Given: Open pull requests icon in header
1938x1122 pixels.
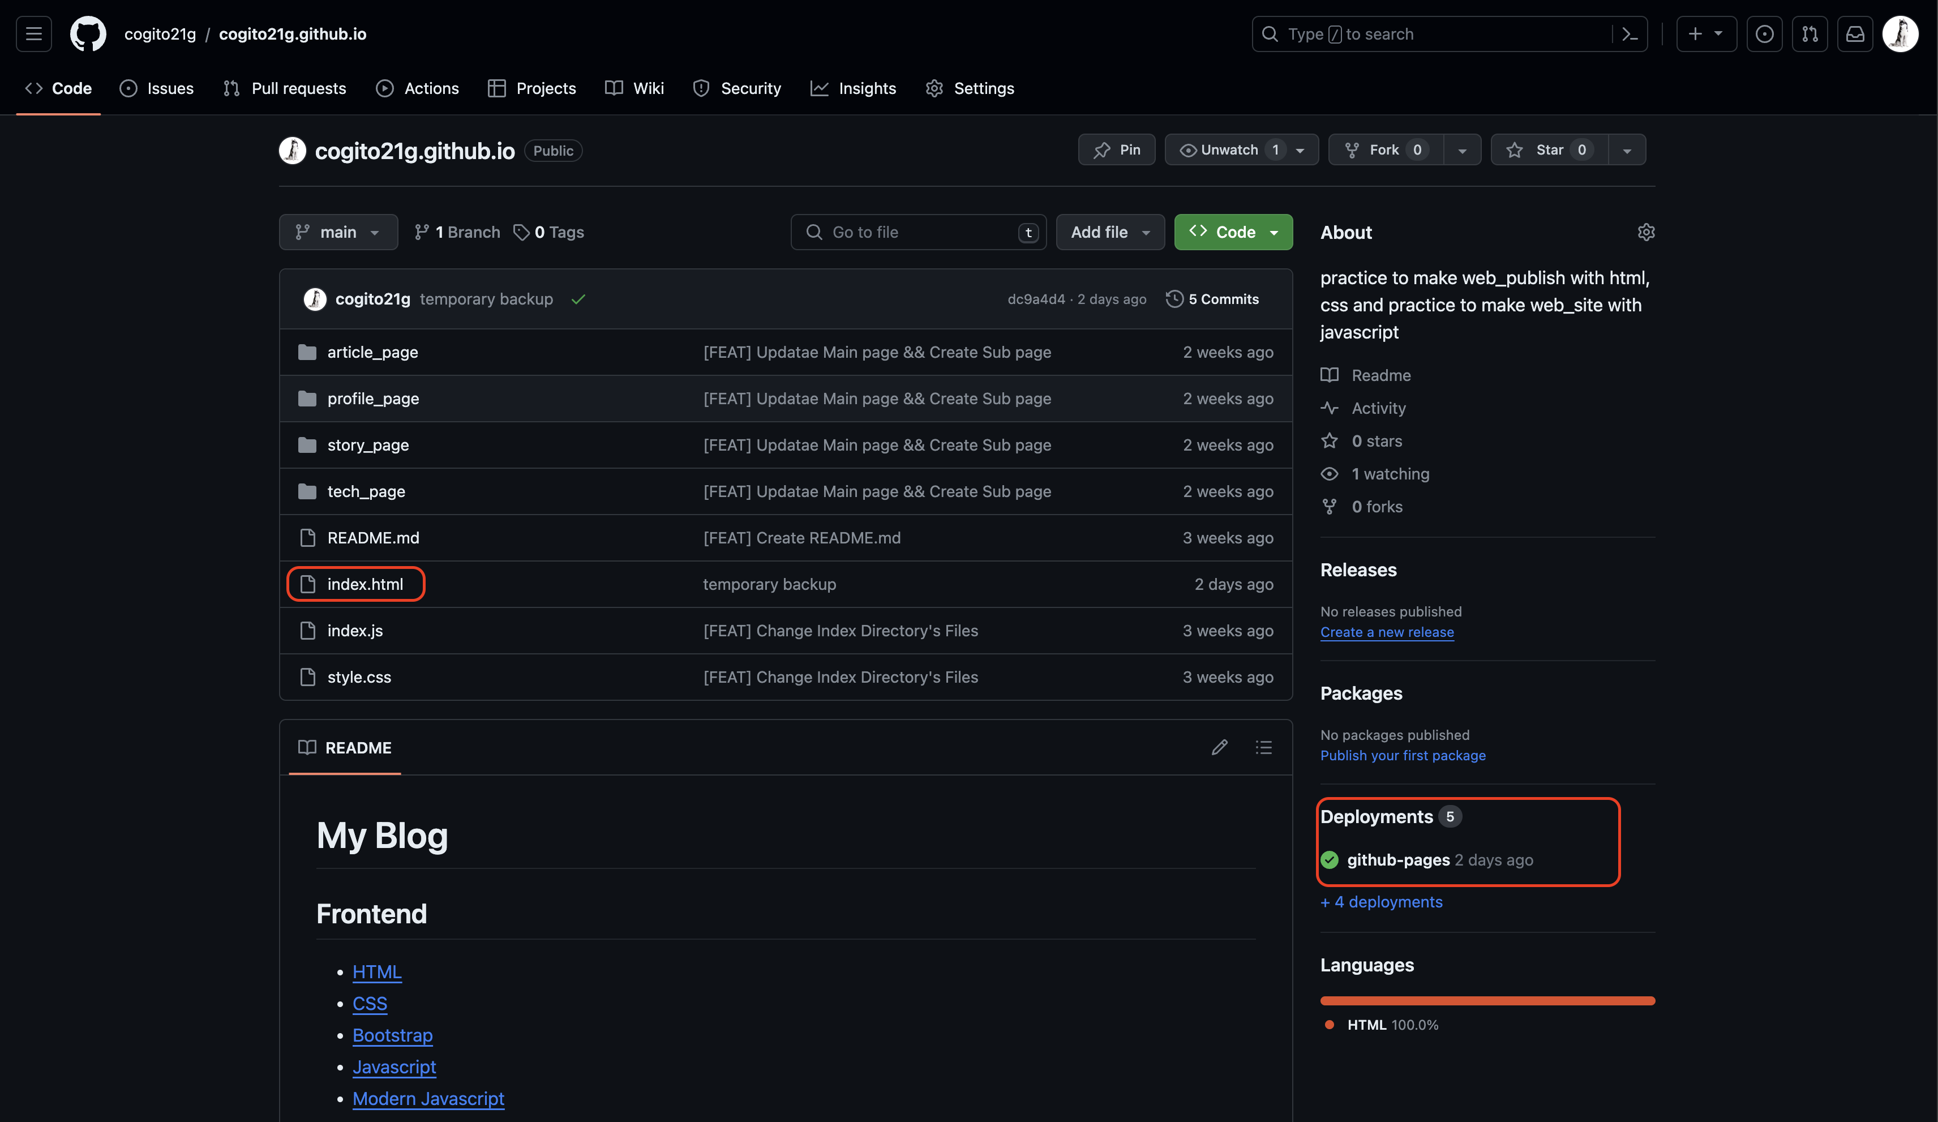Looking at the screenshot, I should (x=1810, y=34).
